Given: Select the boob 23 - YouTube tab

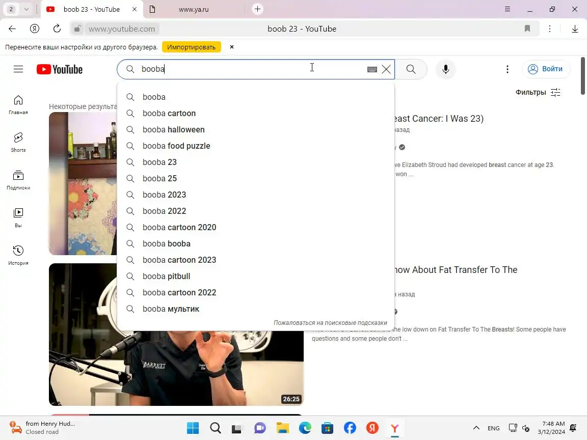Looking at the screenshot, I should point(91,9).
